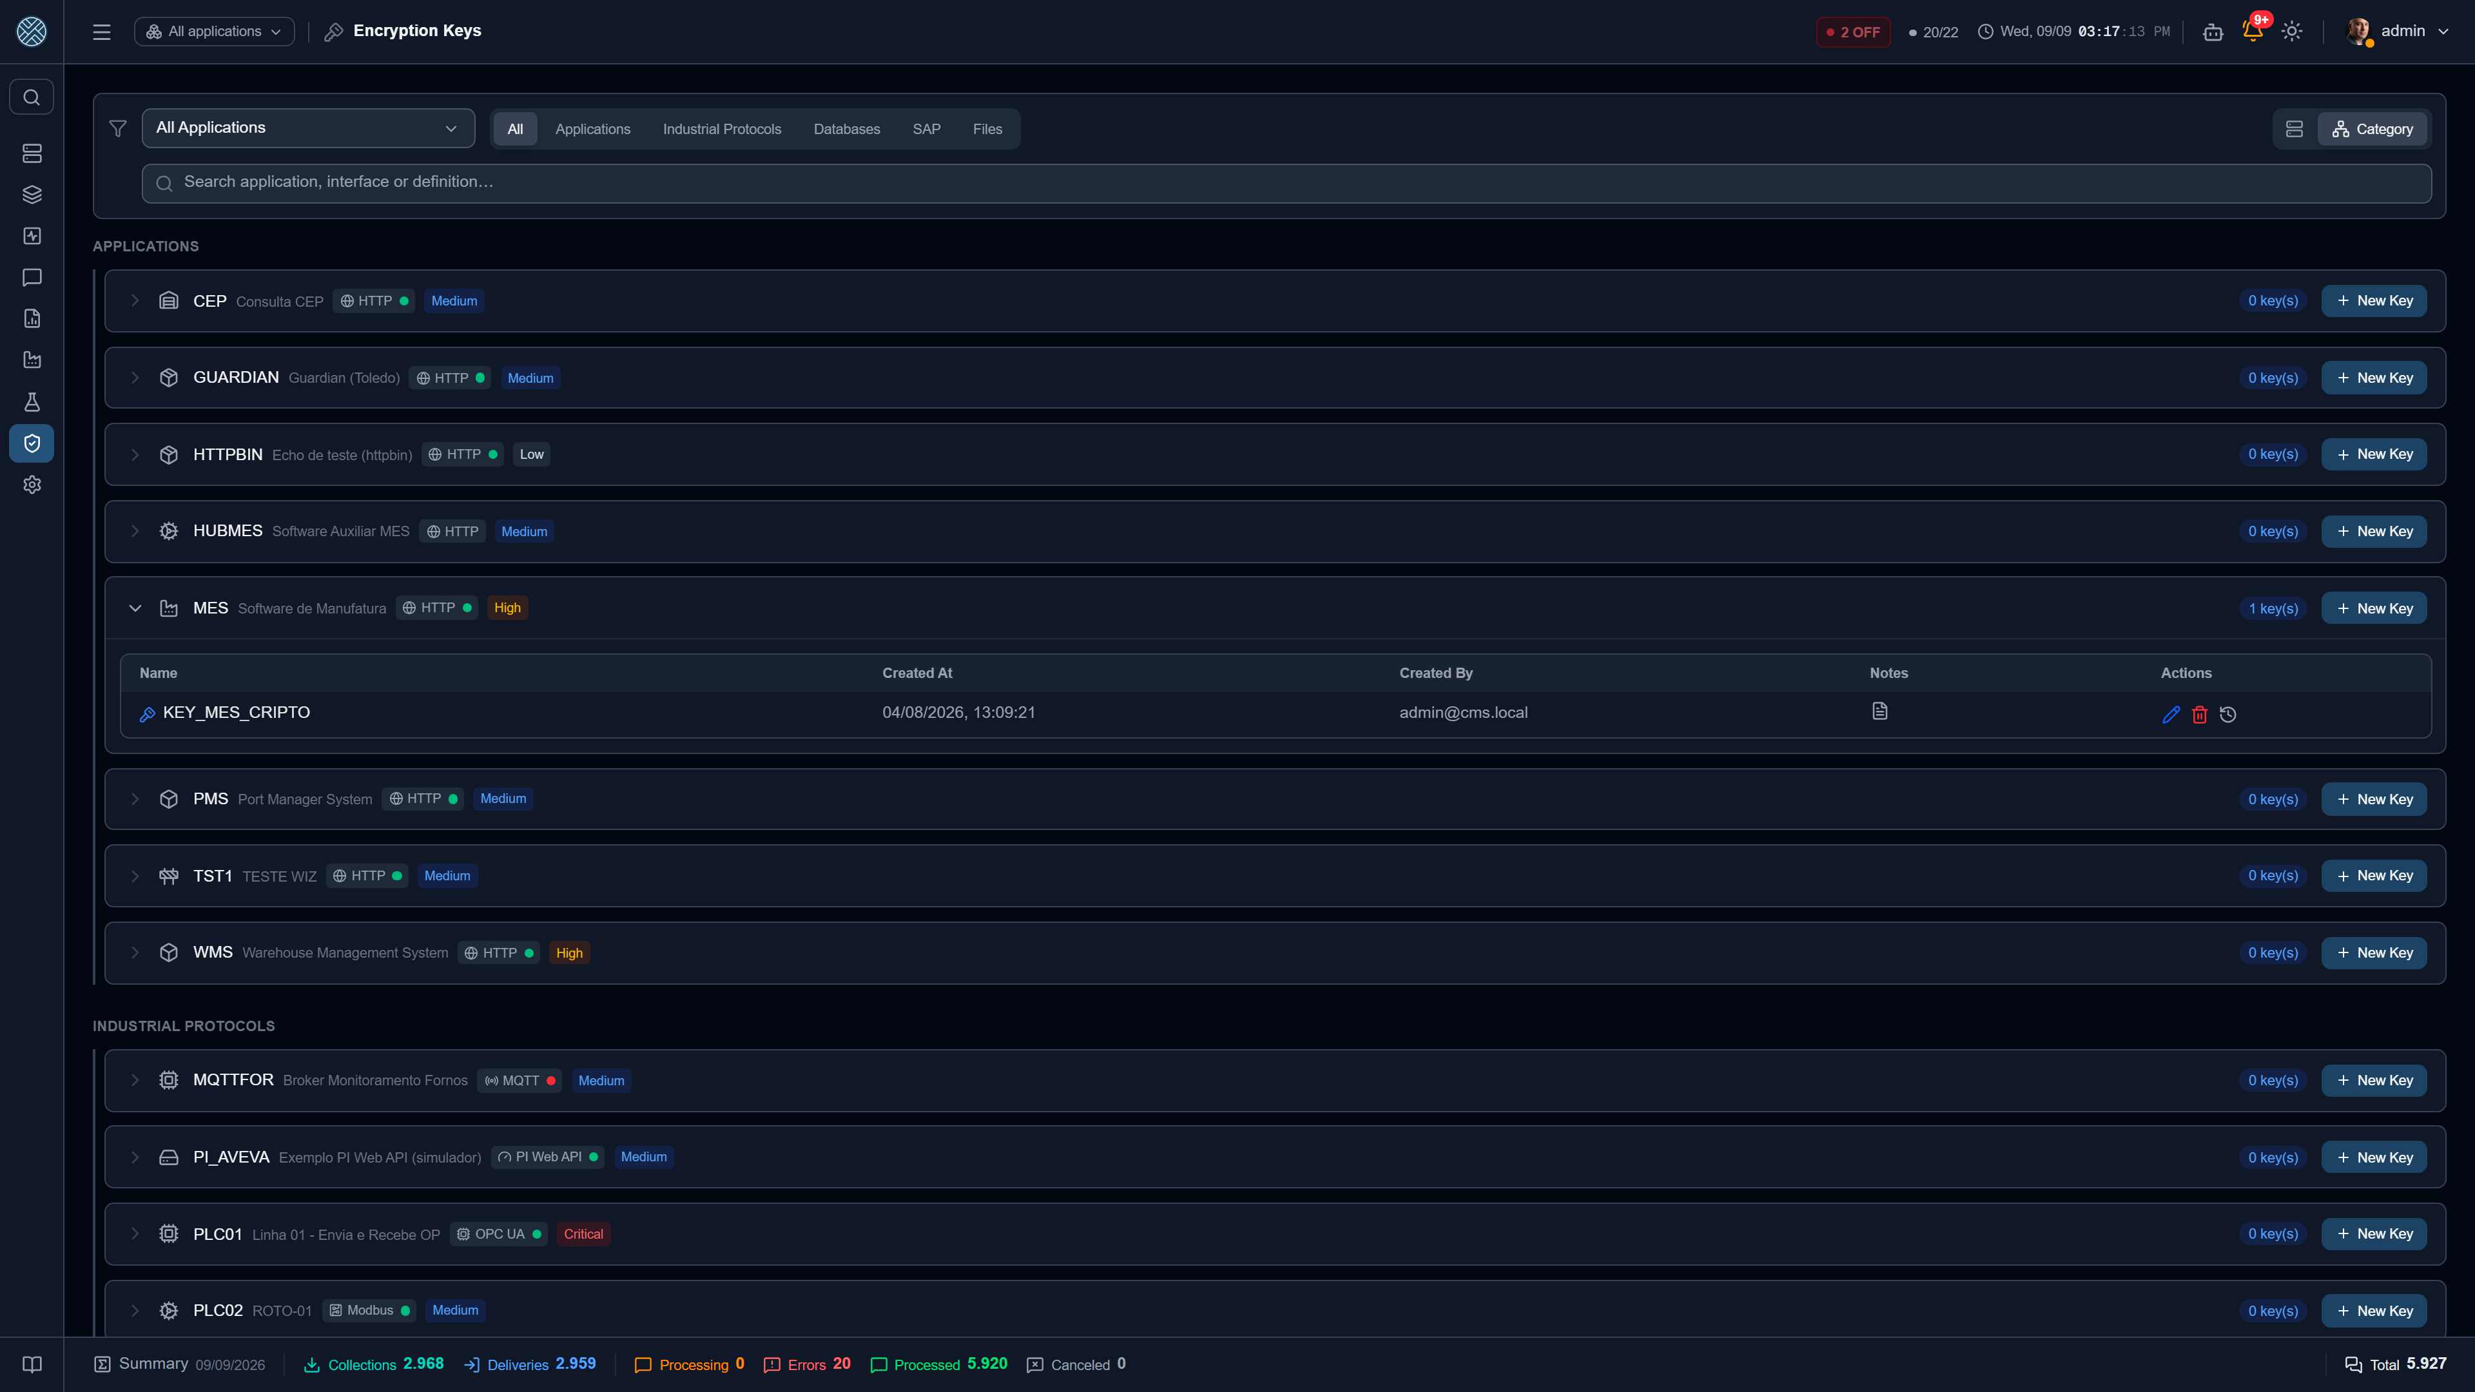Select the Databases tab
This screenshot has height=1392, width=2475.
click(846, 129)
